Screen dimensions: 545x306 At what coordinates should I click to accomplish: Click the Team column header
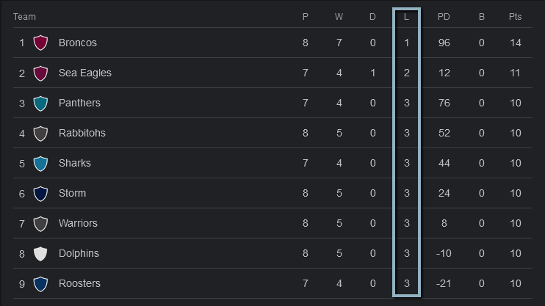(x=24, y=17)
